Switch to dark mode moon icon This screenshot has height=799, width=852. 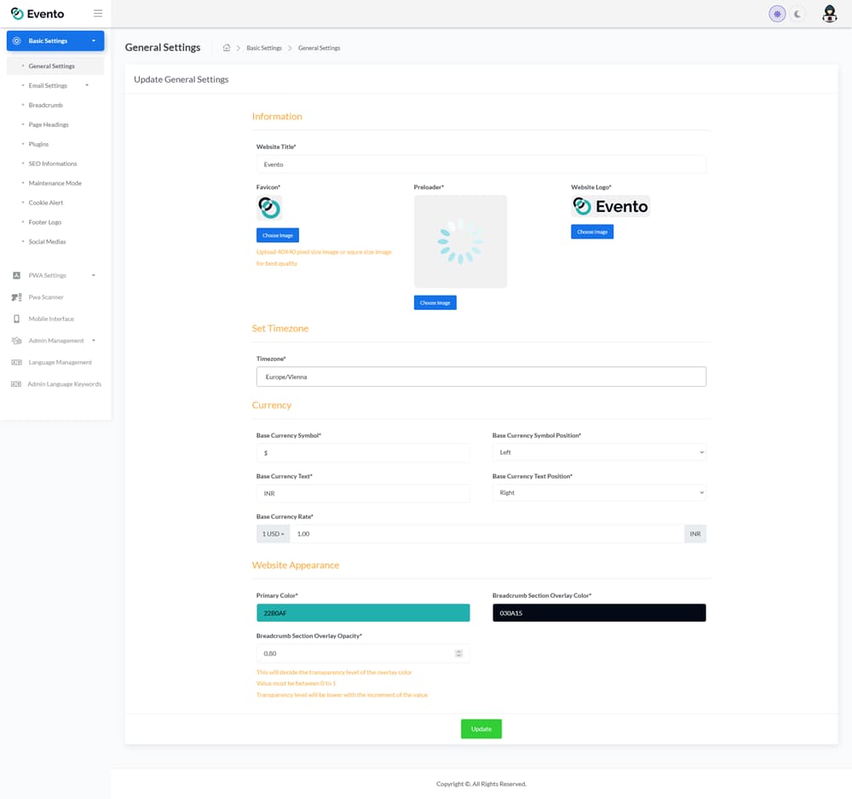pyautogui.click(x=797, y=14)
